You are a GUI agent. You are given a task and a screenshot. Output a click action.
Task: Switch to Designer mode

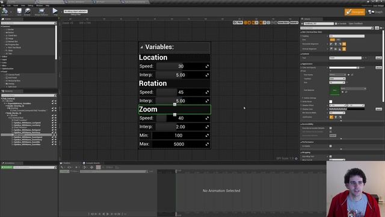[355, 12]
